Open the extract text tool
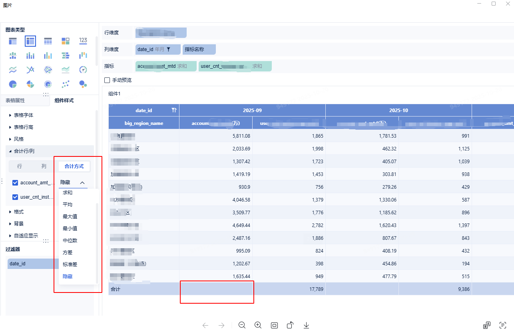 coord(503,325)
